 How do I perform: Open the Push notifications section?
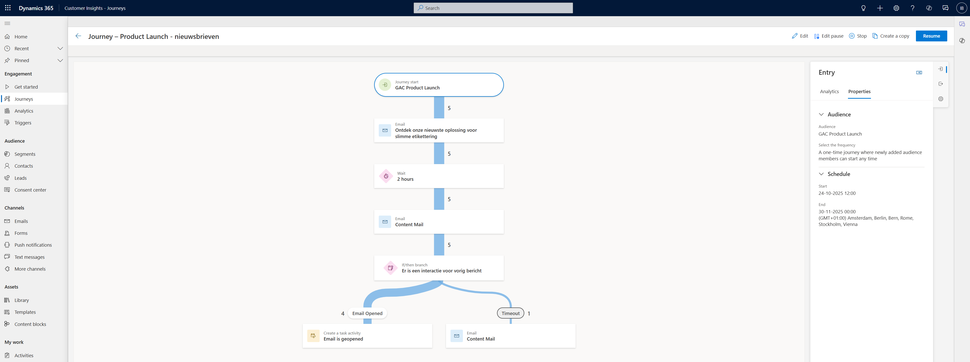tap(33, 245)
